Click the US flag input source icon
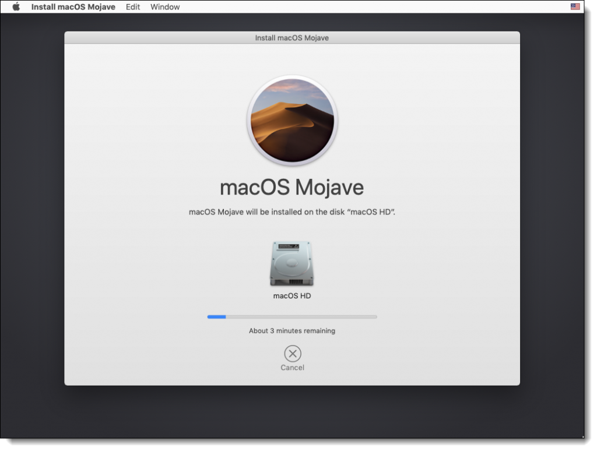The image size is (597, 451). 575,6
